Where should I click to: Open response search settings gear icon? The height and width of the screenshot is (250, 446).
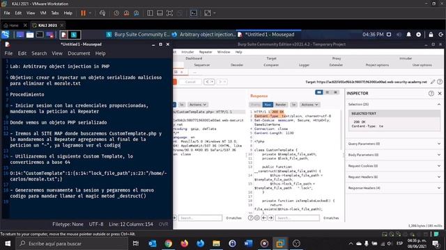point(257,218)
